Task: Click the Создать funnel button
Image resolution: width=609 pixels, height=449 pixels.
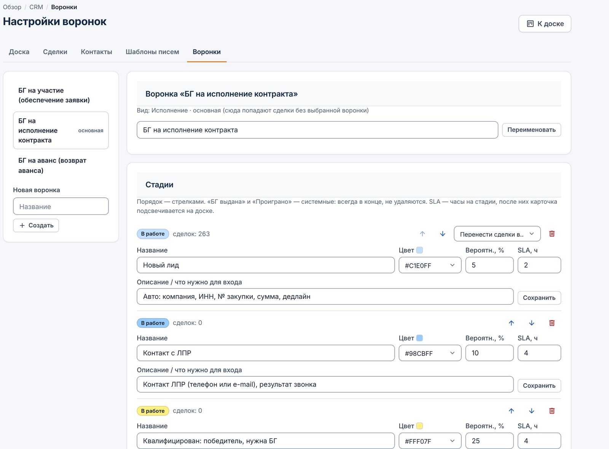Action: click(x=36, y=225)
